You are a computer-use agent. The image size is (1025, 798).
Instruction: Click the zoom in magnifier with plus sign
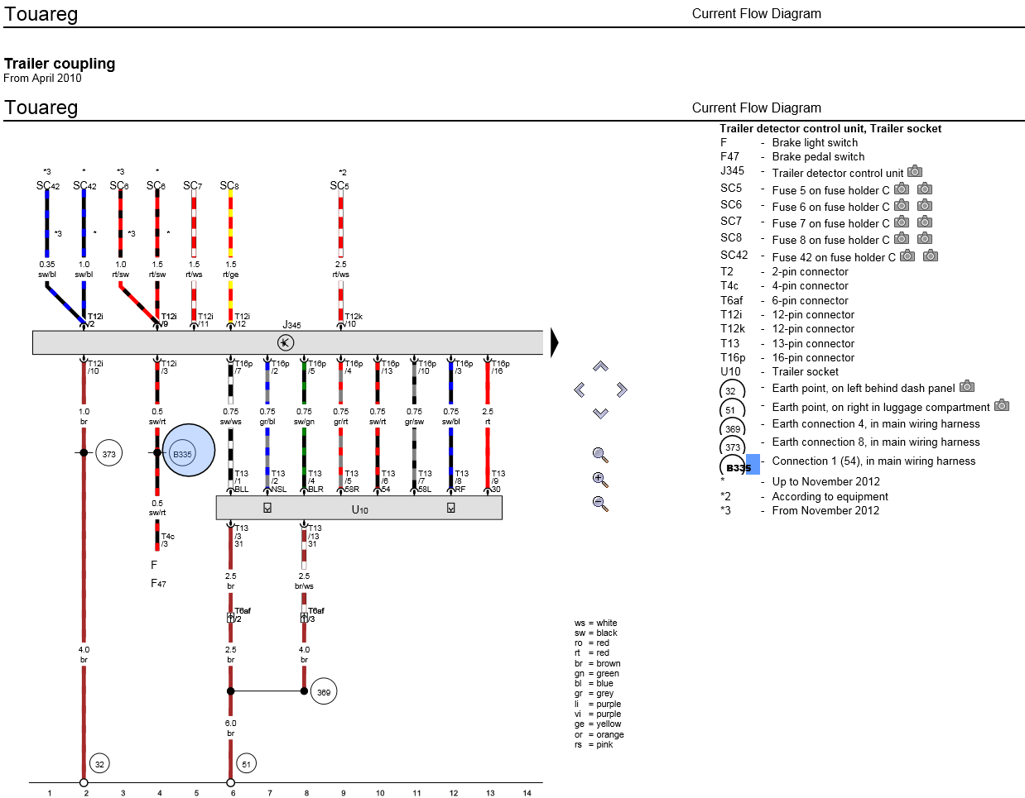[x=600, y=480]
